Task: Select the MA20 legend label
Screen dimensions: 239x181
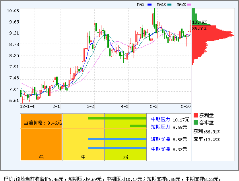Action: pyautogui.click(x=181, y=4)
